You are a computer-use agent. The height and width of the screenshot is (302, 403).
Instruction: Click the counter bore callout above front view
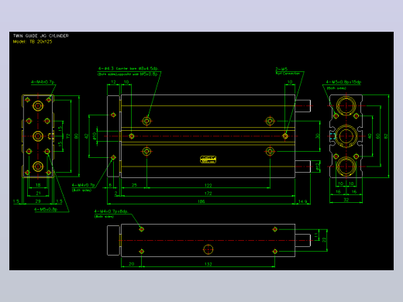[128, 71]
